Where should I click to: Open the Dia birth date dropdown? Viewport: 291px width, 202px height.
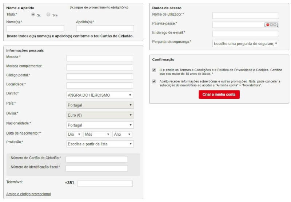pos(74,135)
